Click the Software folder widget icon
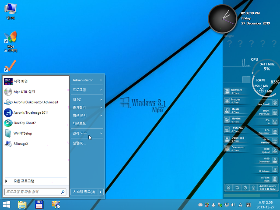Screen dimensions: 280x210 pyautogui.click(x=227, y=91)
